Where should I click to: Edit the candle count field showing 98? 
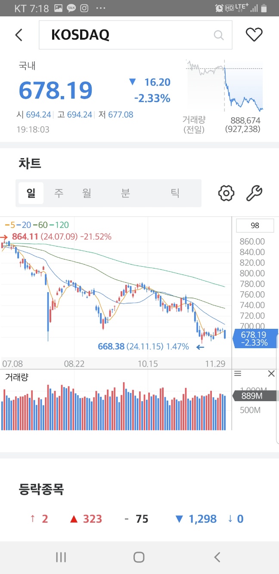(255, 225)
